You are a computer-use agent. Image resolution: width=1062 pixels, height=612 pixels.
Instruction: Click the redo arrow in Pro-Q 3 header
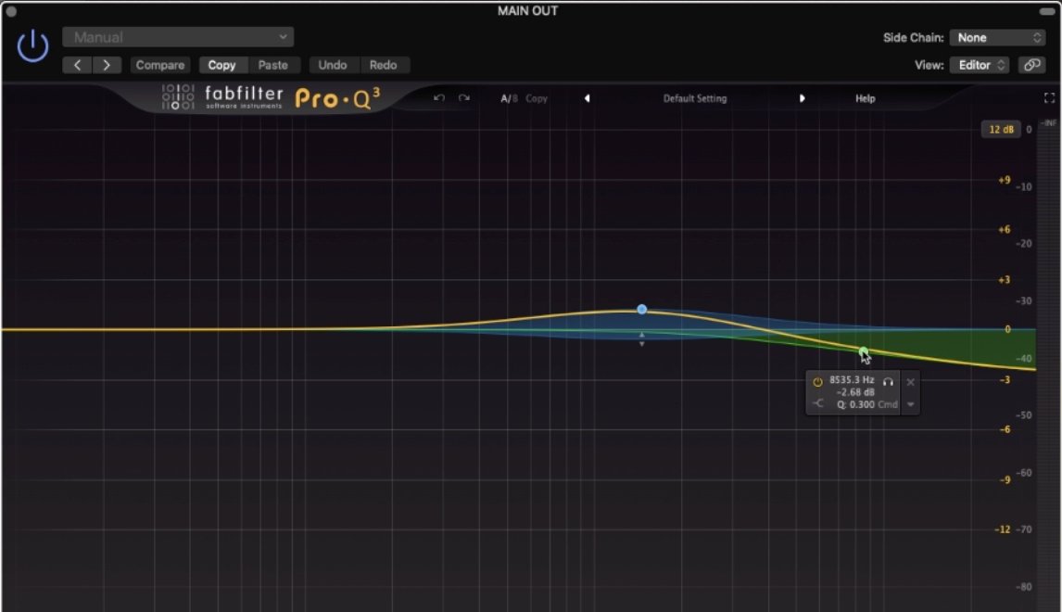463,97
